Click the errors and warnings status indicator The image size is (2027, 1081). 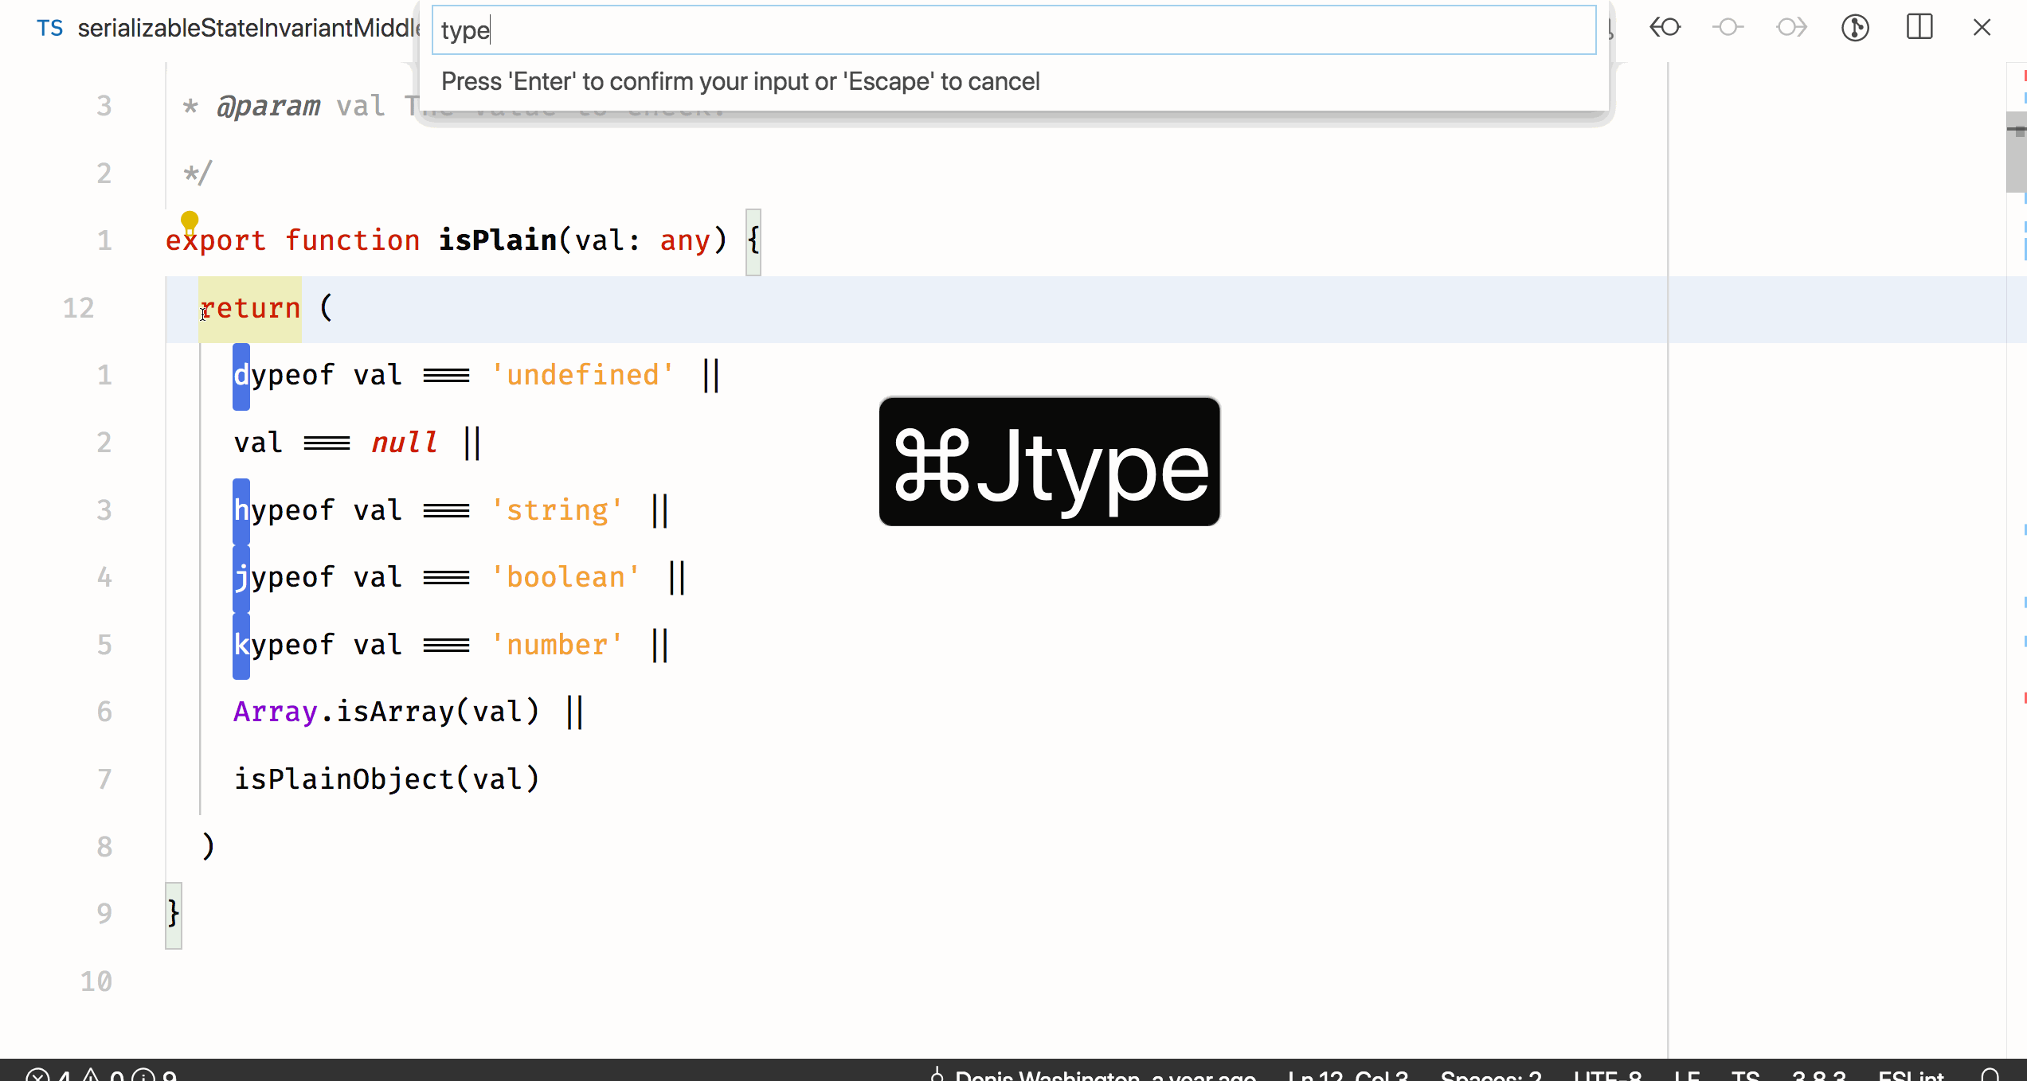point(100,1075)
